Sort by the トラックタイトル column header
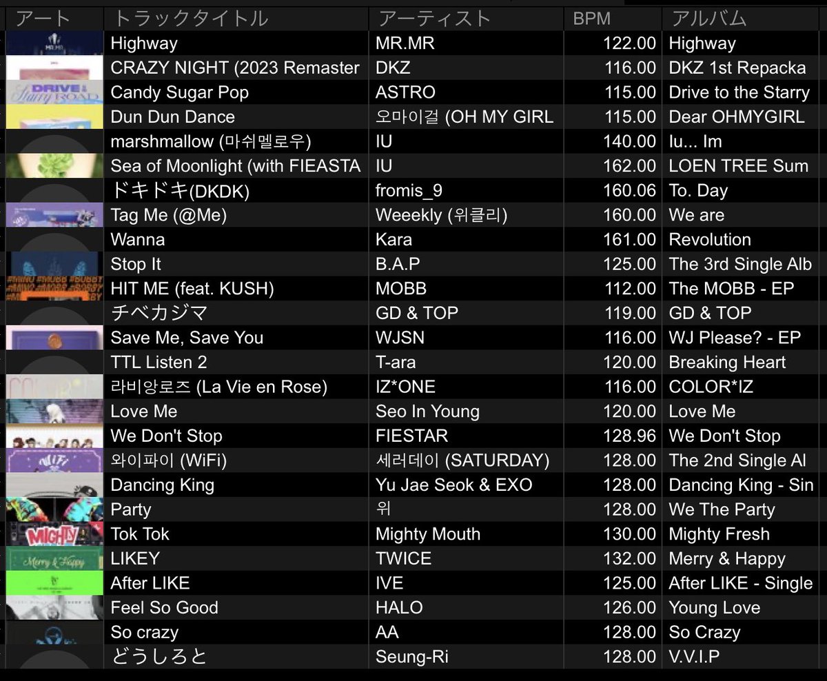The width and height of the screenshot is (827, 681). [x=236, y=19]
